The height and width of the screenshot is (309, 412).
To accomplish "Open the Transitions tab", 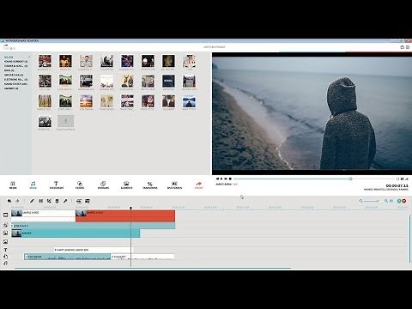I will [150, 185].
